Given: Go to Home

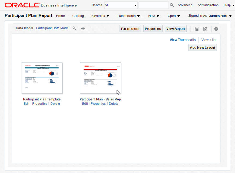Looking at the screenshot, I should pos(60,16).
